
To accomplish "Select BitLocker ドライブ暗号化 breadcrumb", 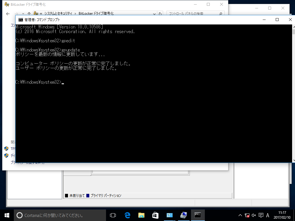I will tap(96, 14).
